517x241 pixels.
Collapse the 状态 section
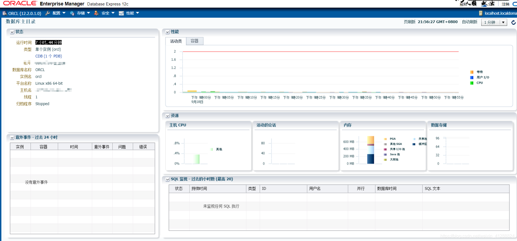coord(12,32)
